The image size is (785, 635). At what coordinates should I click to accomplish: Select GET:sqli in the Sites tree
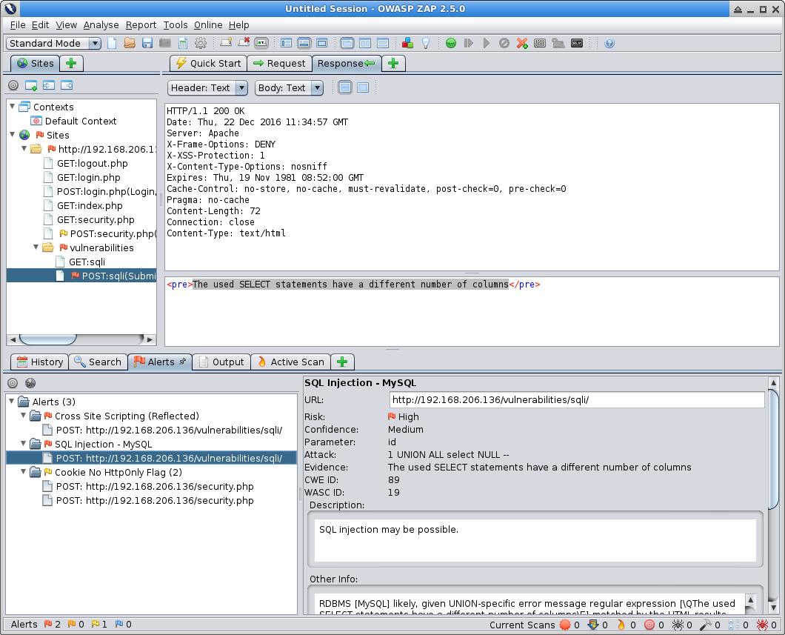[x=87, y=262]
